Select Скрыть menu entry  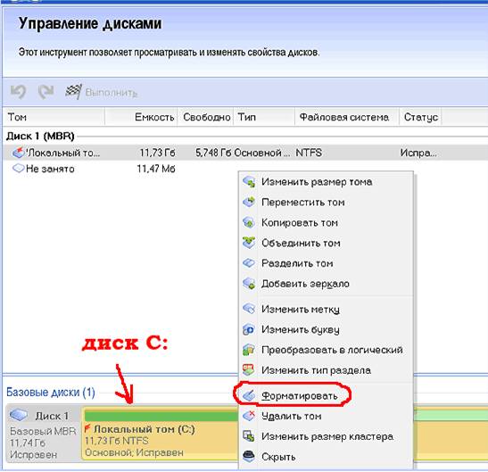pos(326,457)
